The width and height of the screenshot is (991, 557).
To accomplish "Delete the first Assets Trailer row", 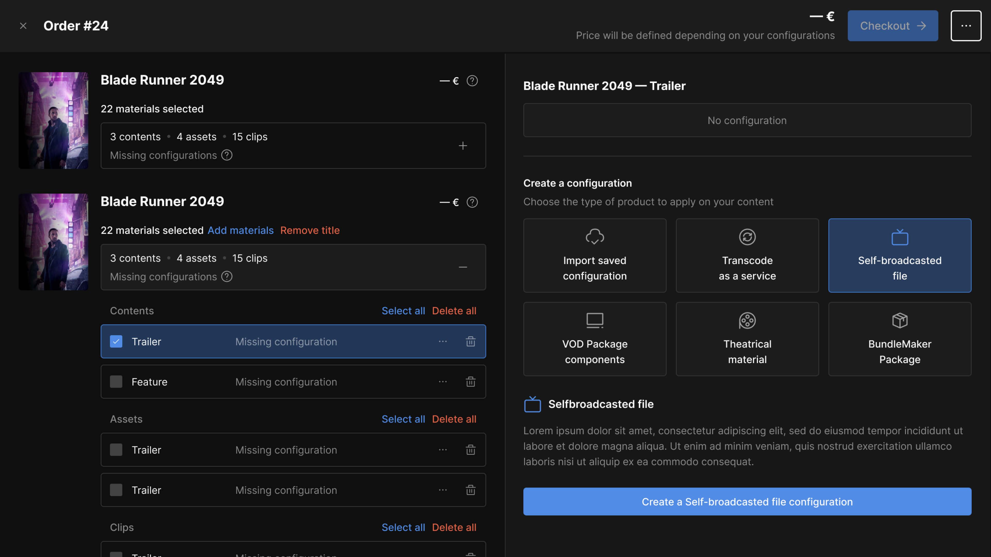I will coord(470,450).
